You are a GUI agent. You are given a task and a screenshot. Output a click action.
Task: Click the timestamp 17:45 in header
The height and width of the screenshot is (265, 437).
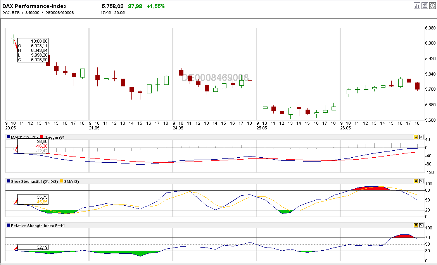click(x=105, y=12)
